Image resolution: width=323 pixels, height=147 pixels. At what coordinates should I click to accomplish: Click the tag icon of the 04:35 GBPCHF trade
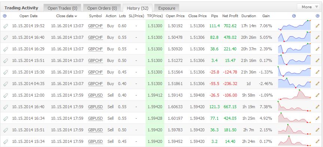pyautogui.click(x=6, y=84)
